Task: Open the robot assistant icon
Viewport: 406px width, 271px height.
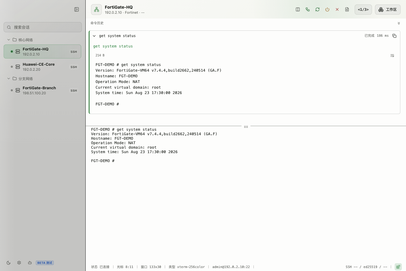Action: (x=30, y=263)
